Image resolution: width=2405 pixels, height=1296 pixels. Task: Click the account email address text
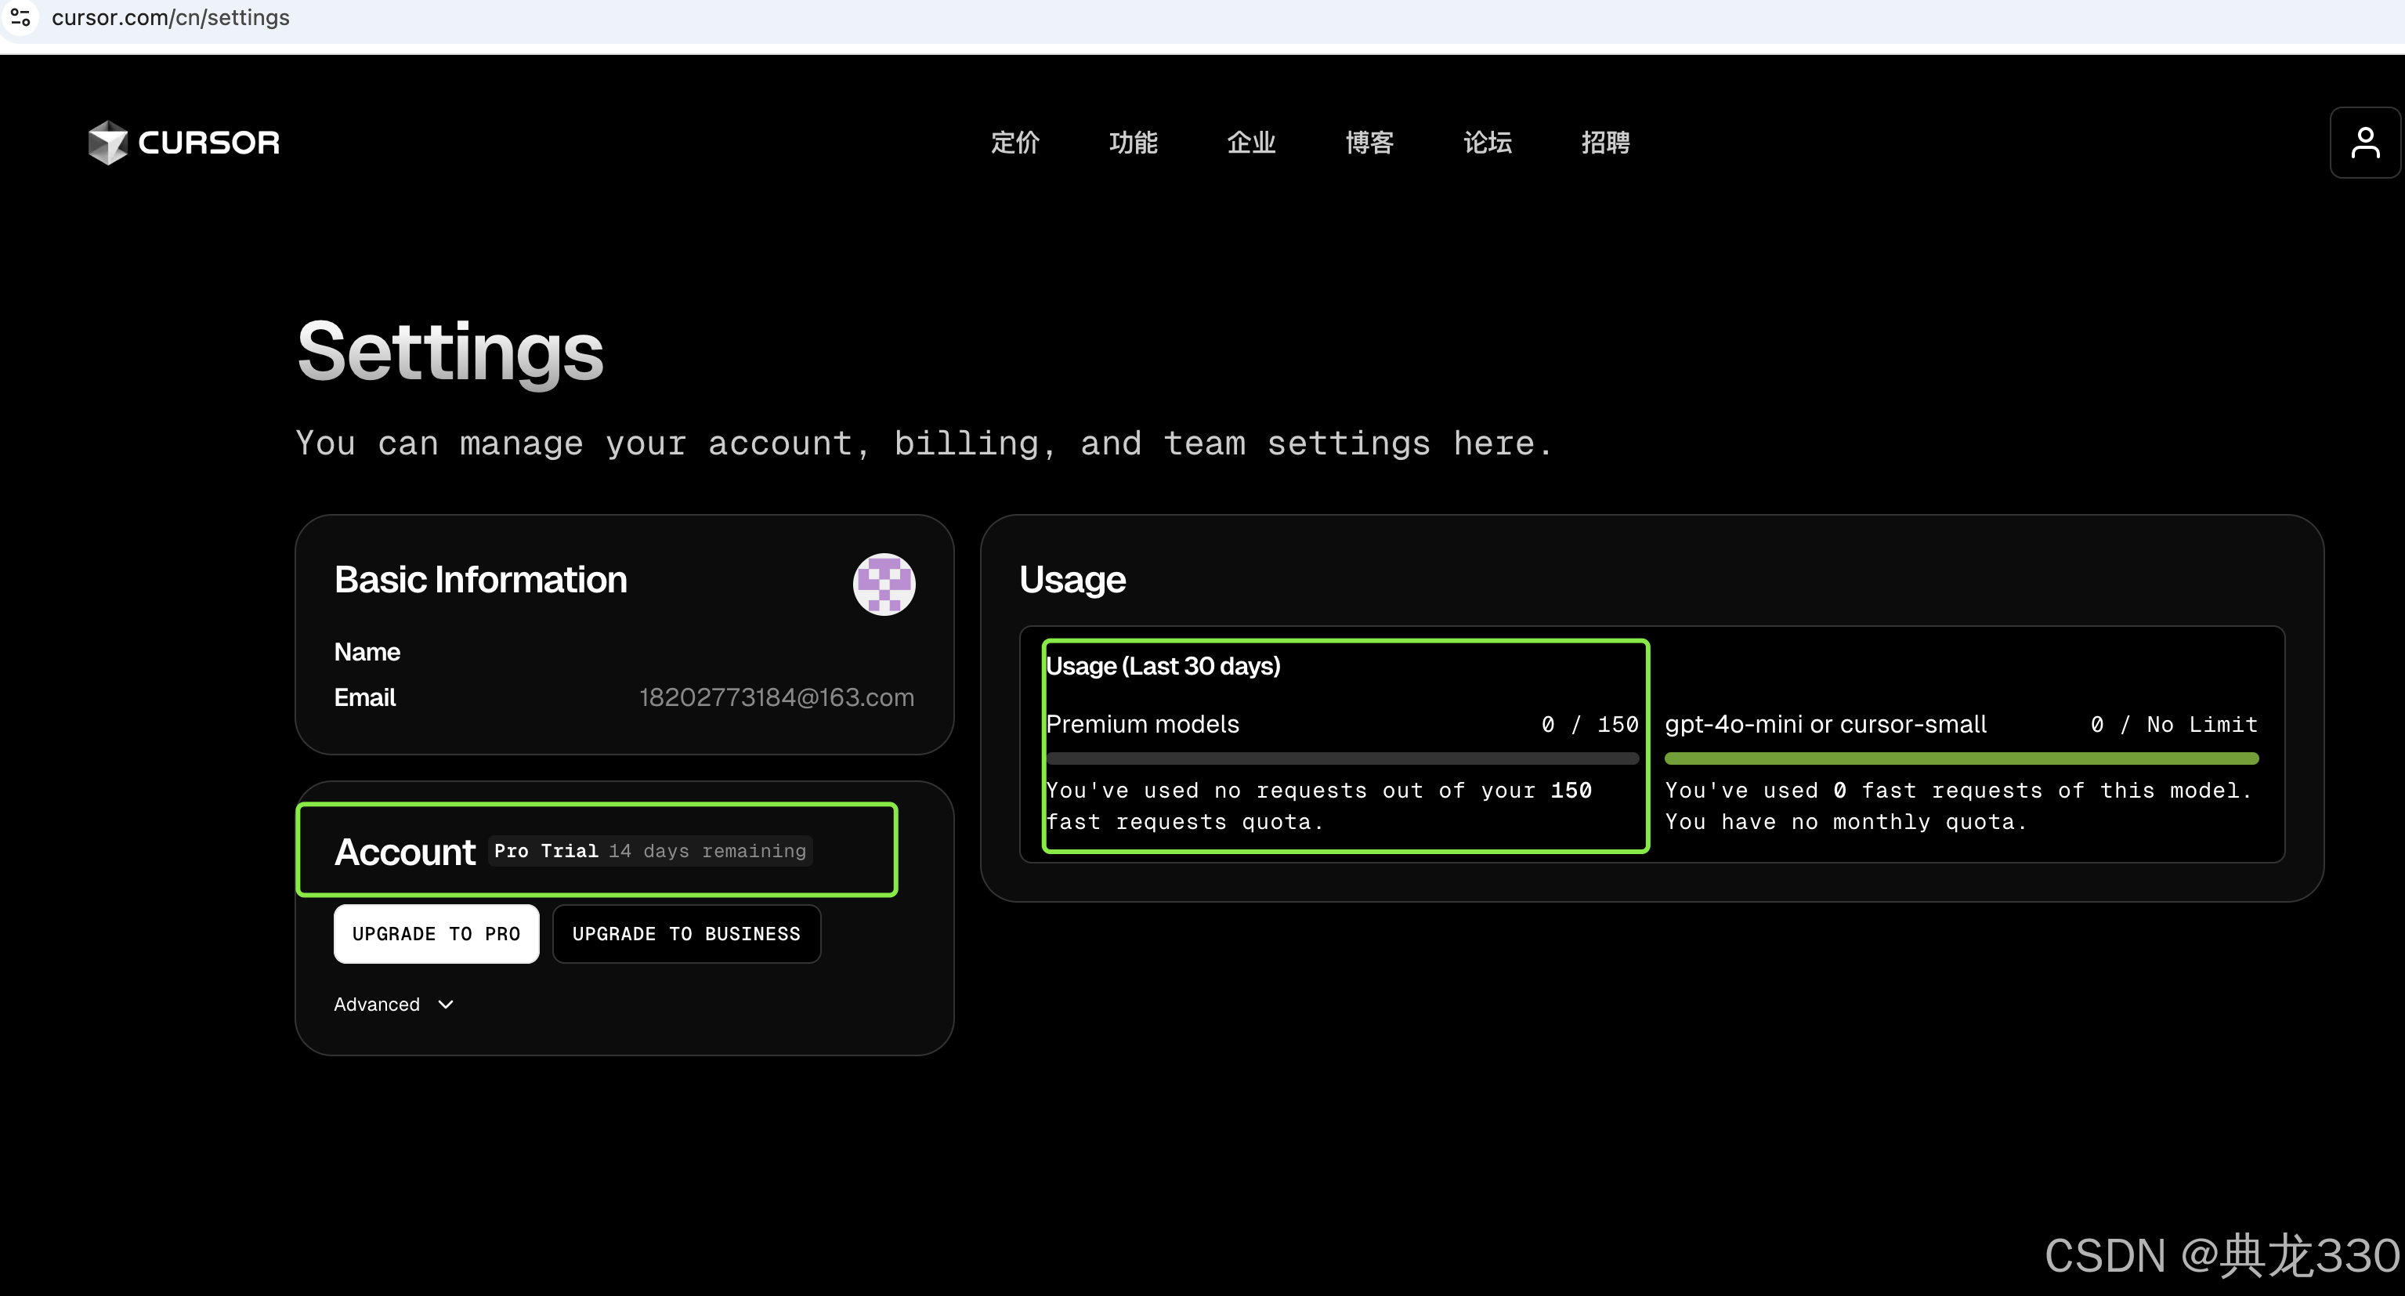(776, 697)
